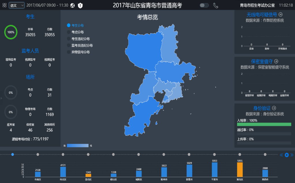
Task: Select the 考点分布 radio option
Action: click(x=69, y=32)
